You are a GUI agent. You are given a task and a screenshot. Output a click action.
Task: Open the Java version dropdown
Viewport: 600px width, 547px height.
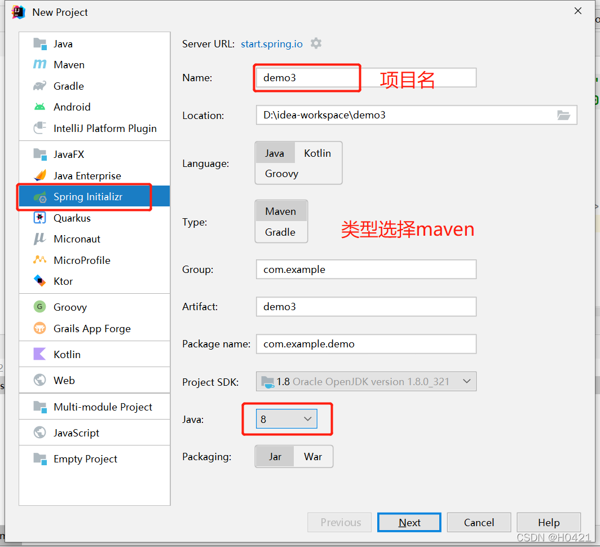tap(286, 419)
